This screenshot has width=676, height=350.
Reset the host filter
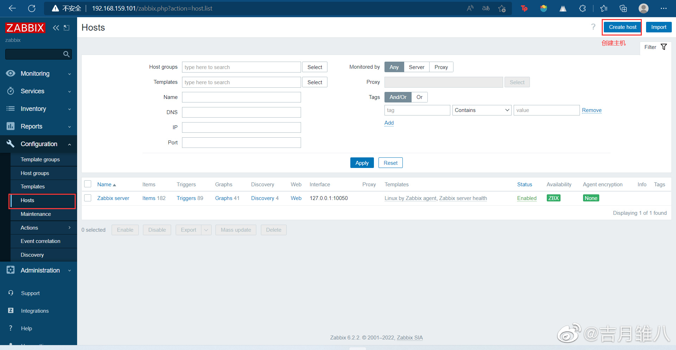pos(390,163)
